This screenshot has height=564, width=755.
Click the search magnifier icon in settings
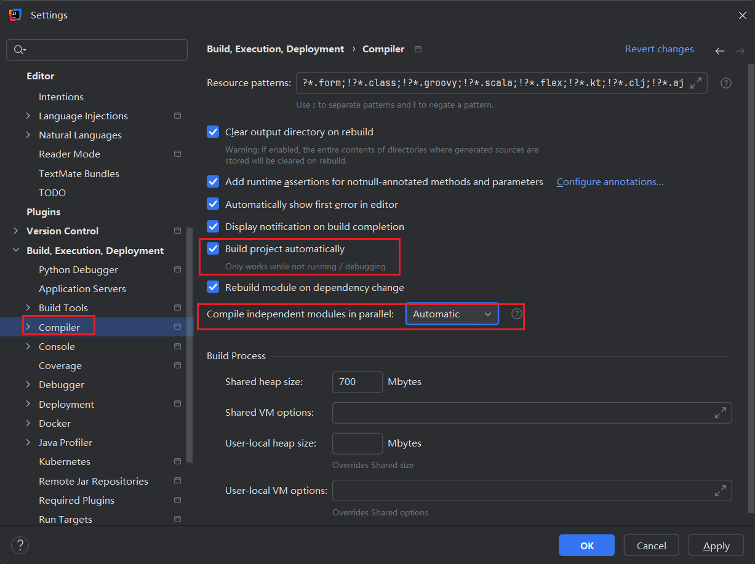(x=18, y=50)
